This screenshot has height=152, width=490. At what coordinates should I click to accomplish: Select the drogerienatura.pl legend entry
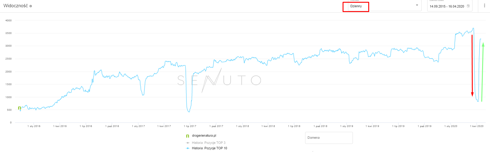[204, 136]
